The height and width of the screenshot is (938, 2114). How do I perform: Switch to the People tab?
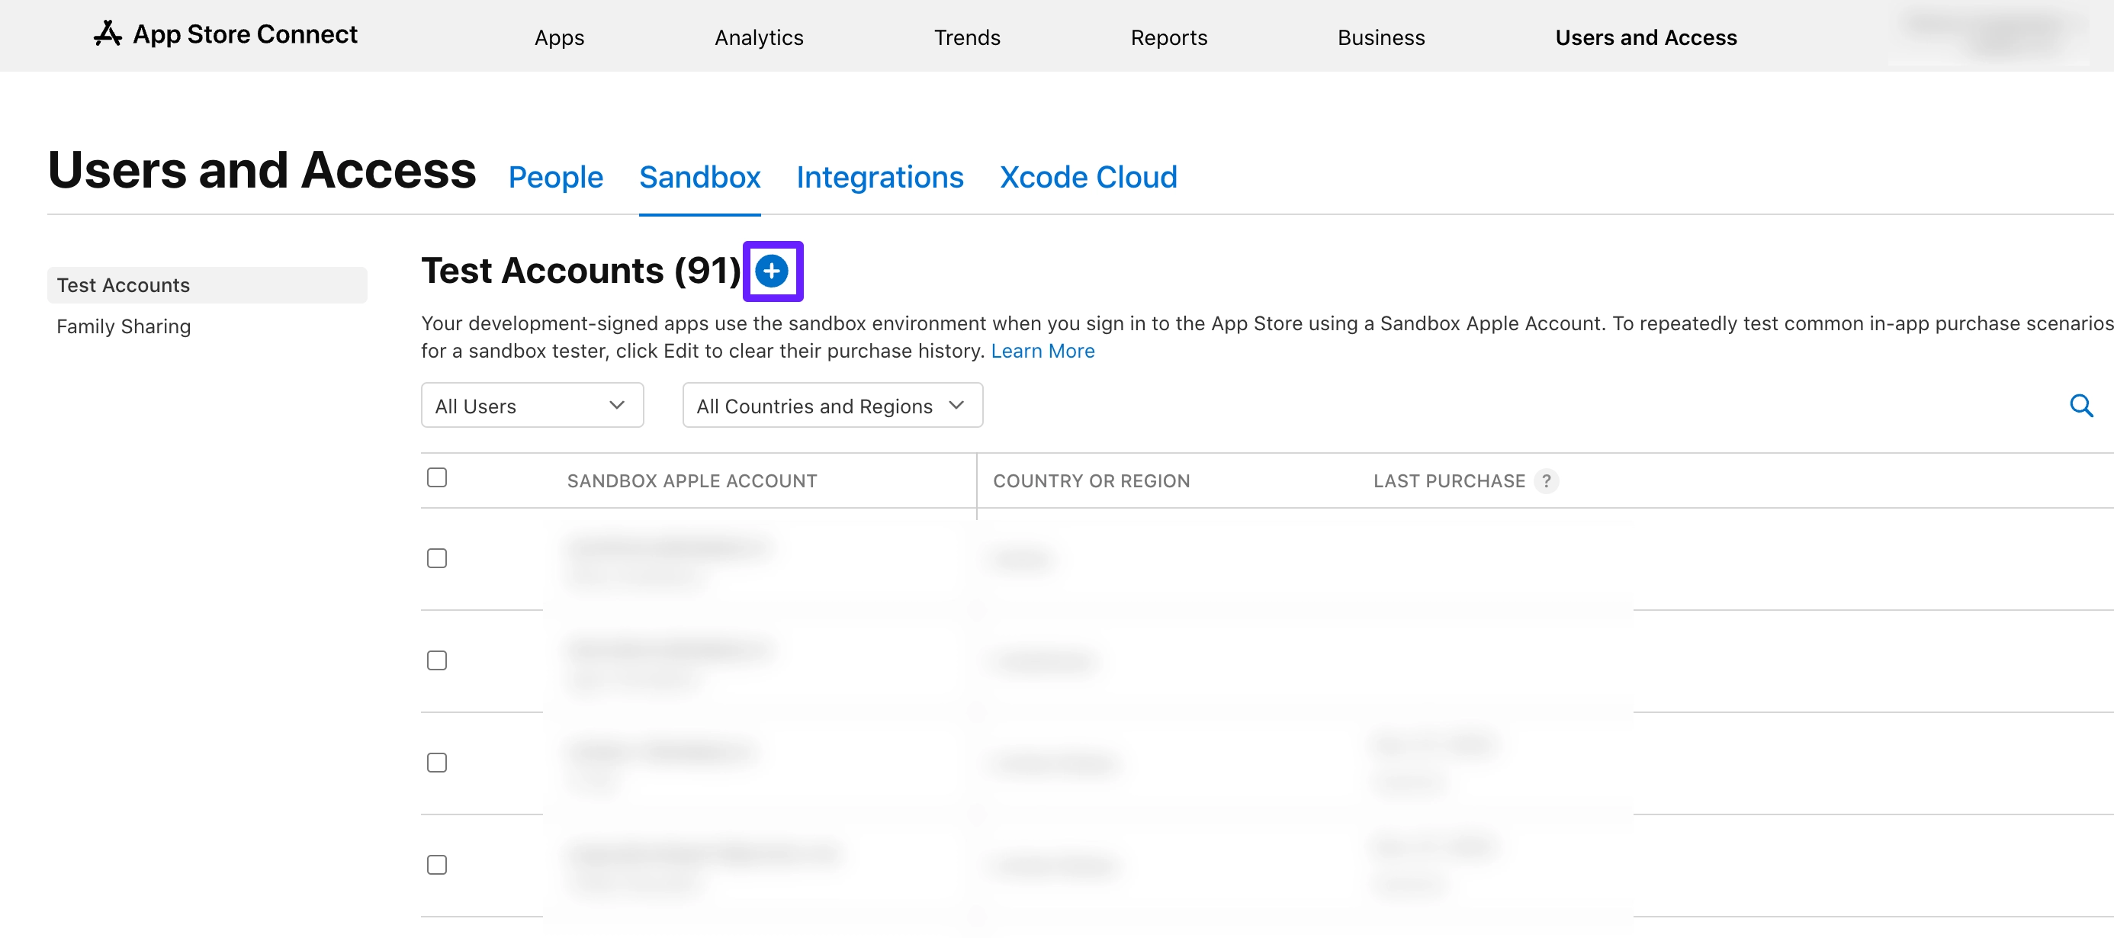click(556, 176)
